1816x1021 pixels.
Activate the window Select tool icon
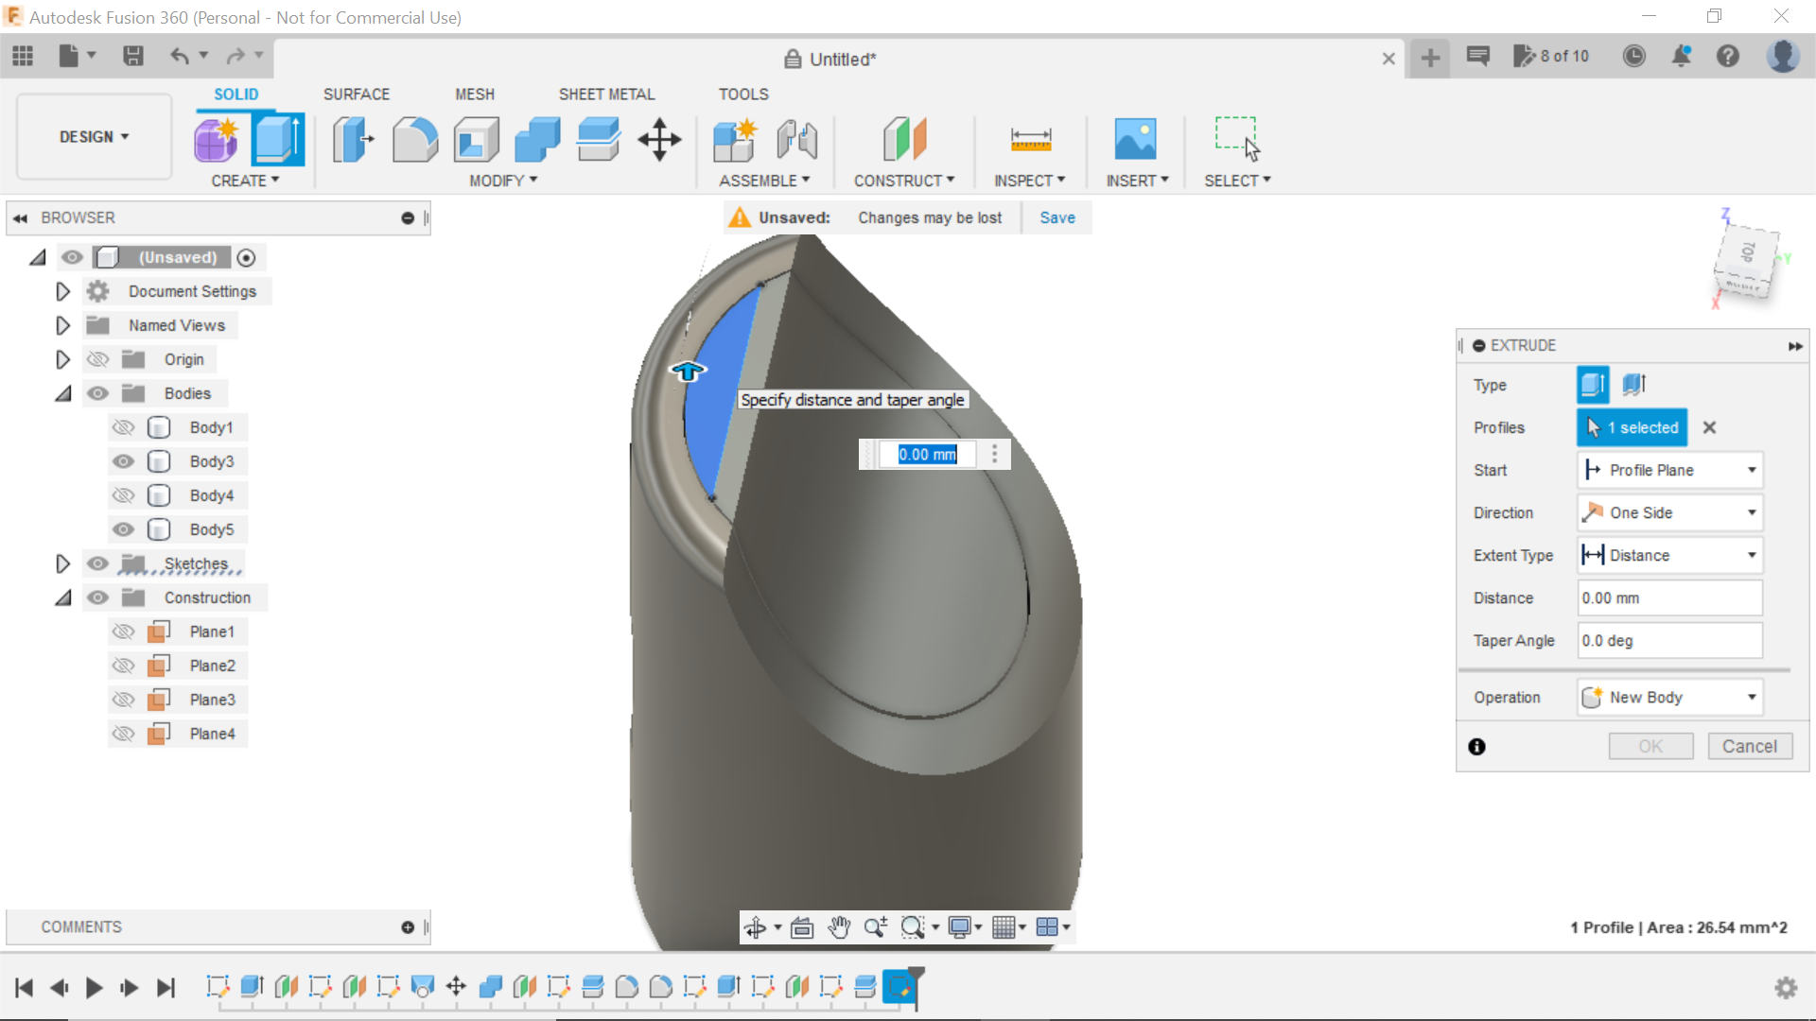pyautogui.click(x=1237, y=140)
